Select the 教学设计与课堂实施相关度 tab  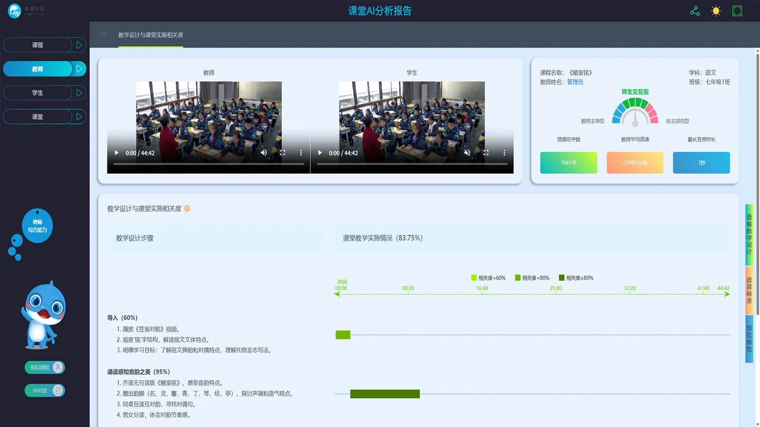click(151, 35)
